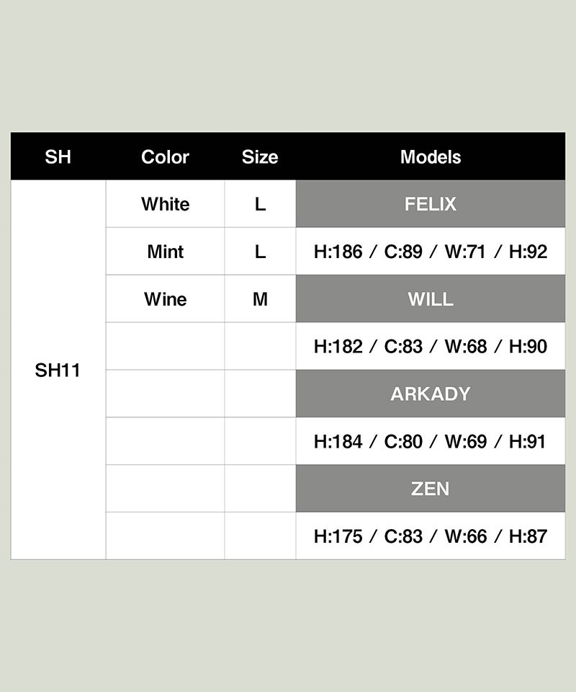Viewport: 576px width, 692px height.
Task: Click the L size for White
Action: 260,204
